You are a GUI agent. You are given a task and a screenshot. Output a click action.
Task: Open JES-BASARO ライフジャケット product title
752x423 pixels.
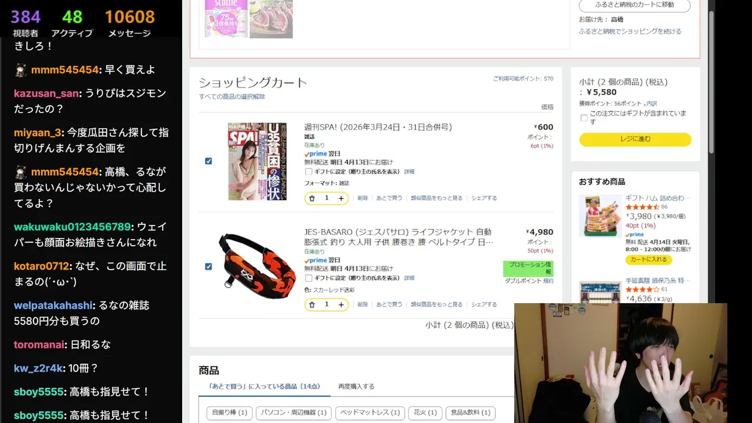[x=398, y=237]
